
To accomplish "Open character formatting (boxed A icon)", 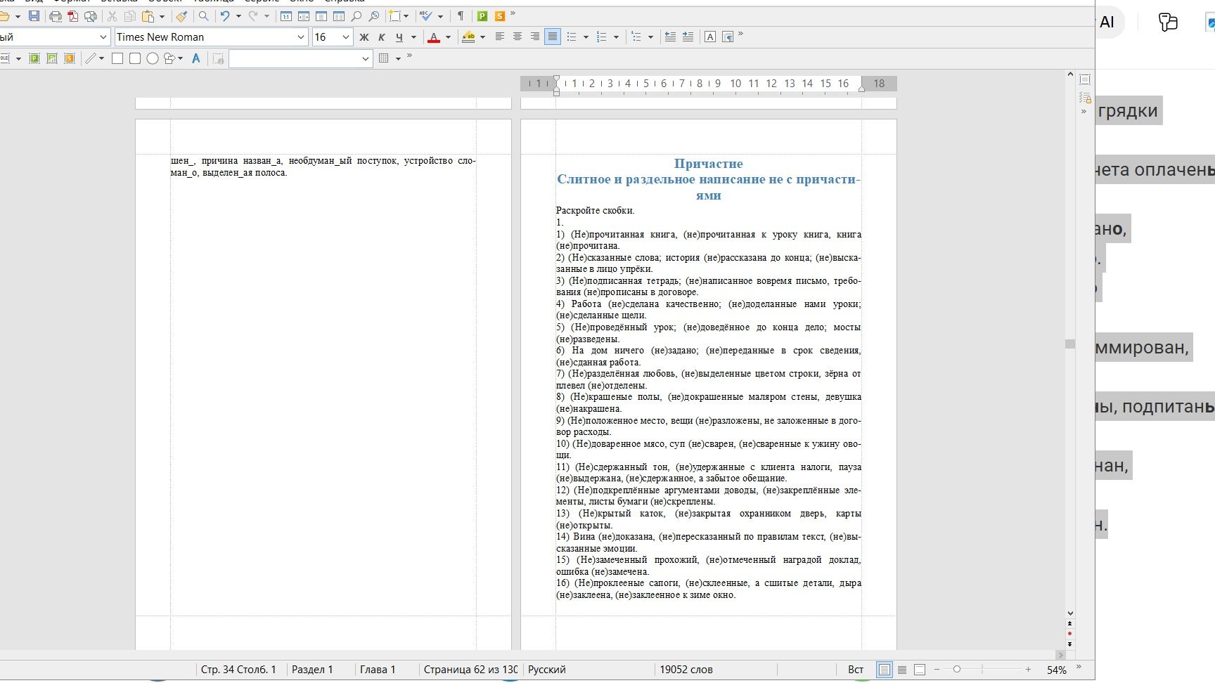I will coord(710,37).
